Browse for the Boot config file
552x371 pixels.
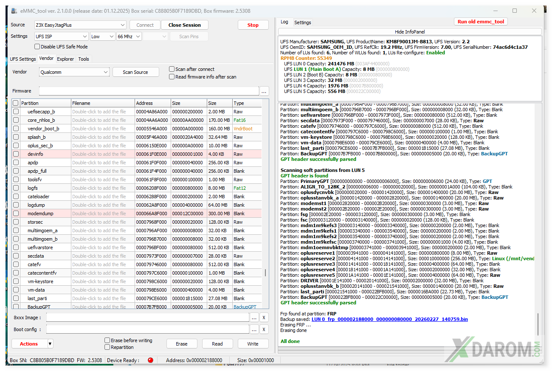coord(254,329)
